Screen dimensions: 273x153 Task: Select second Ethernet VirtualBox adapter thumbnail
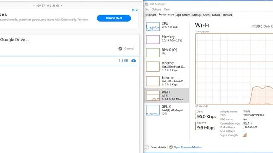pyautogui.click(x=153, y=81)
